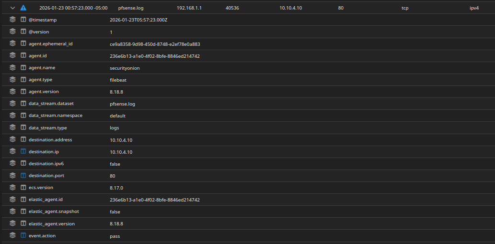Viewport: 495px width, 244px height.
Task: Toggle column icon for destination.port
Action: point(23,176)
